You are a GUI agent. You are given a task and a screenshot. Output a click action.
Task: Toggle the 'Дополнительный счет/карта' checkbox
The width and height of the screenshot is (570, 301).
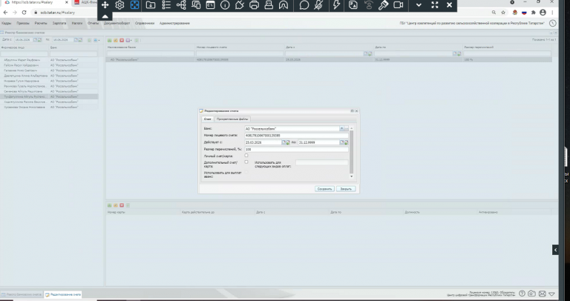coord(246,162)
